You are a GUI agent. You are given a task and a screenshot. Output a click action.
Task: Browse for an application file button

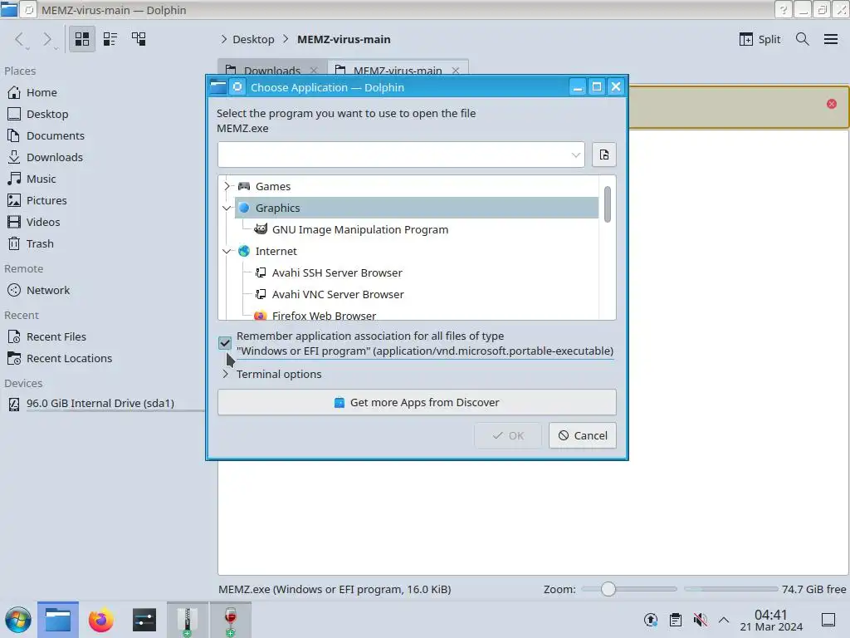pyautogui.click(x=604, y=155)
